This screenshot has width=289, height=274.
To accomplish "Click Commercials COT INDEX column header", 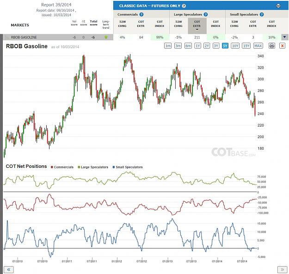I will tap(160, 24).
